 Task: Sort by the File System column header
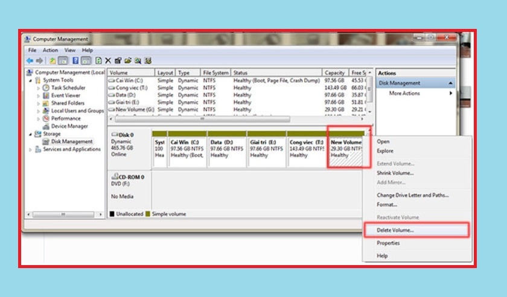click(215, 73)
